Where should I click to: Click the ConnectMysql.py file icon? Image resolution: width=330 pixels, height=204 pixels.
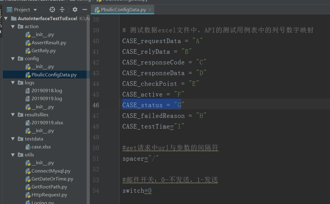(x=28, y=171)
